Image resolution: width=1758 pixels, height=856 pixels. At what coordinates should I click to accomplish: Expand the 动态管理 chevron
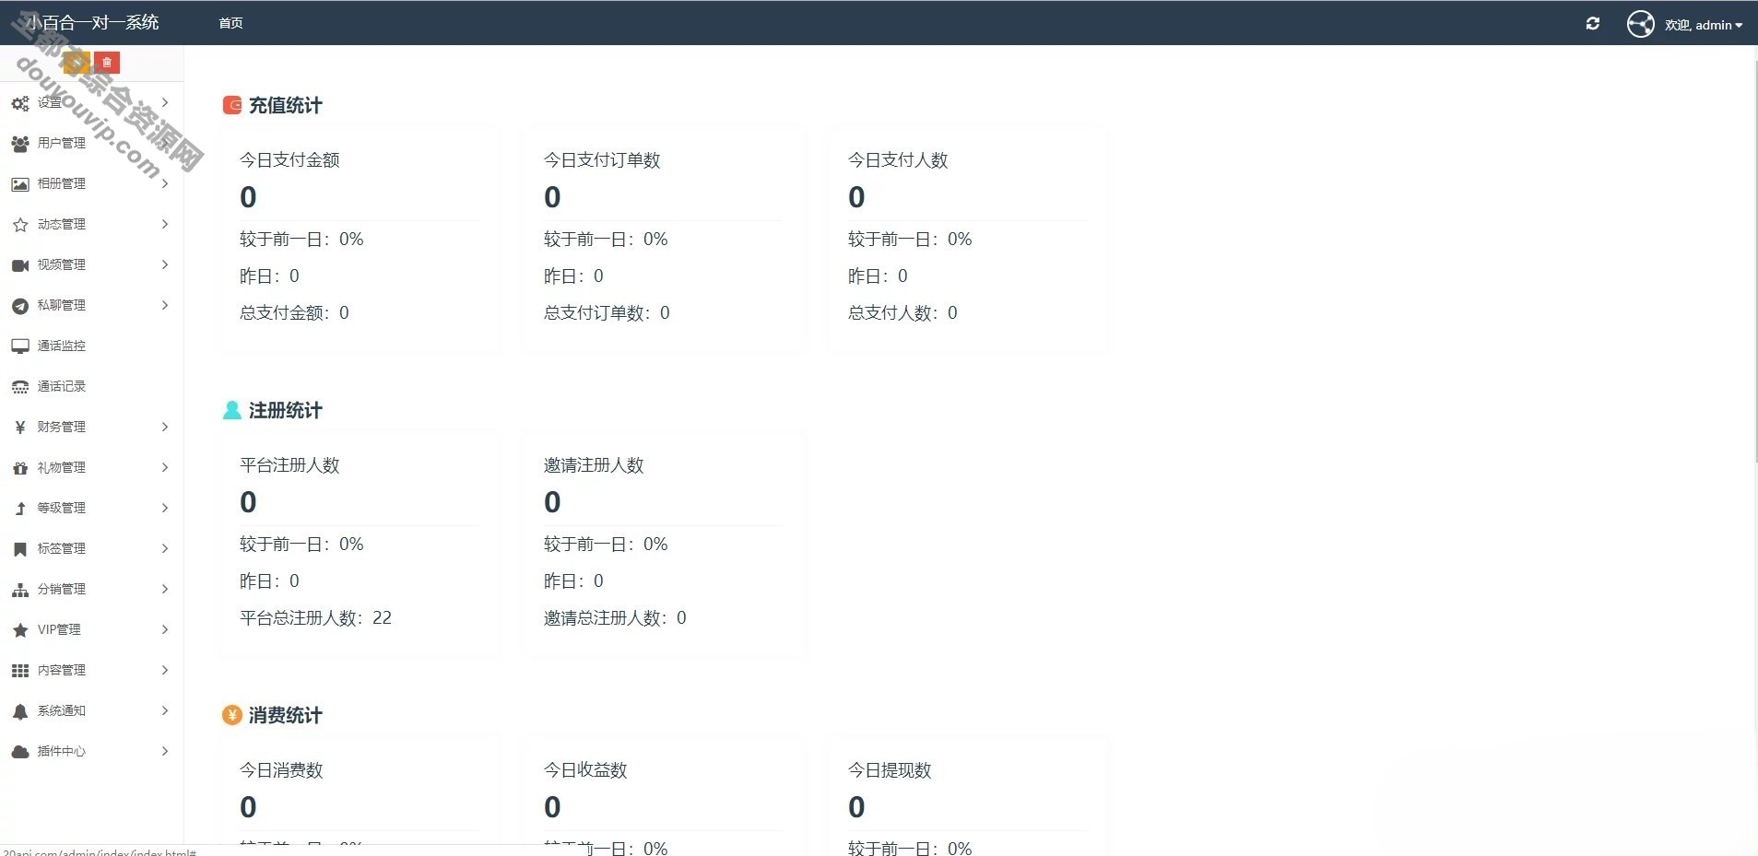point(165,224)
